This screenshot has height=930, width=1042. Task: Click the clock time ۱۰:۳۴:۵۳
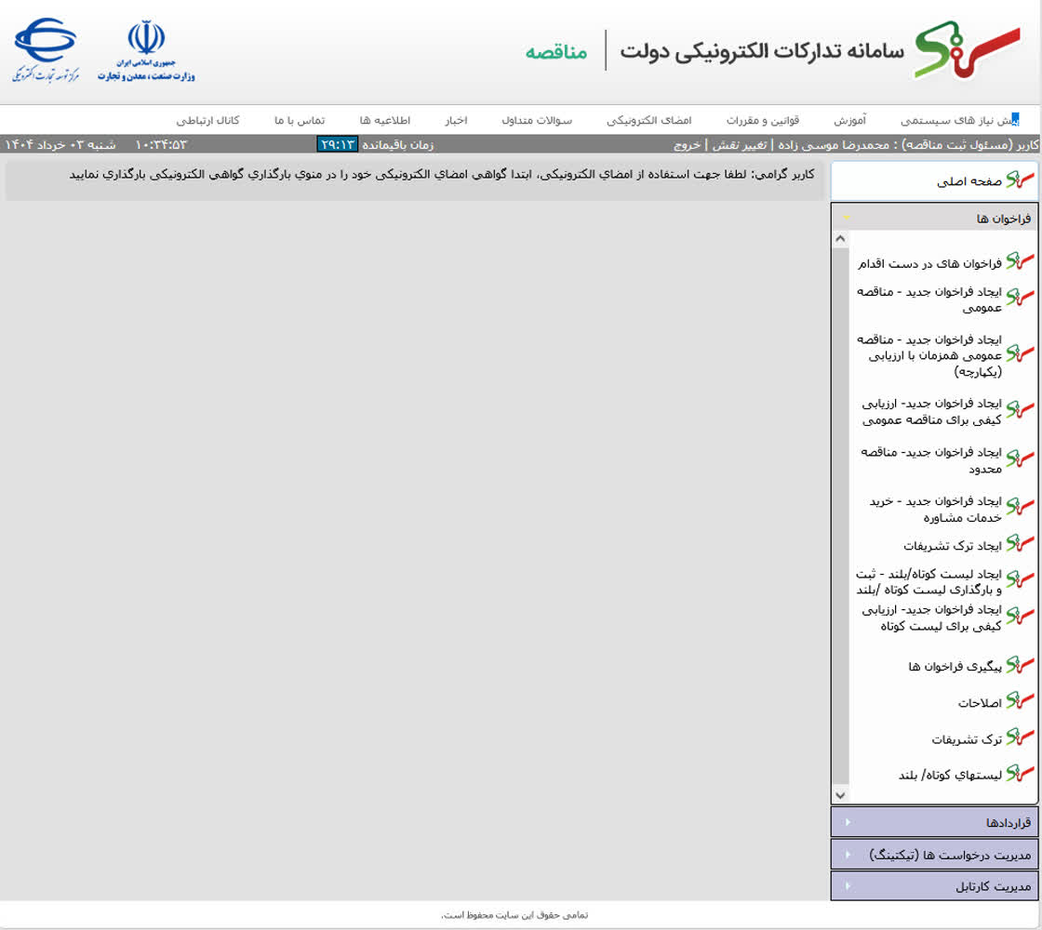click(x=162, y=145)
